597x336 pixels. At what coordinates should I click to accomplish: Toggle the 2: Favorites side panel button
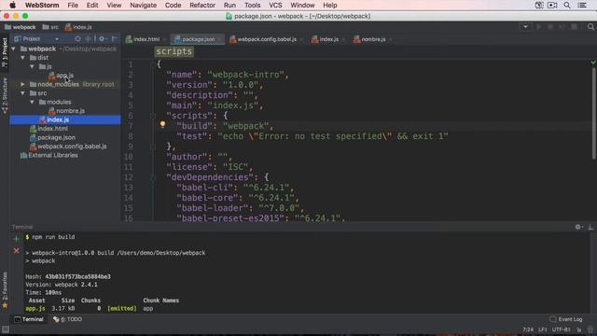(x=5, y=290)
